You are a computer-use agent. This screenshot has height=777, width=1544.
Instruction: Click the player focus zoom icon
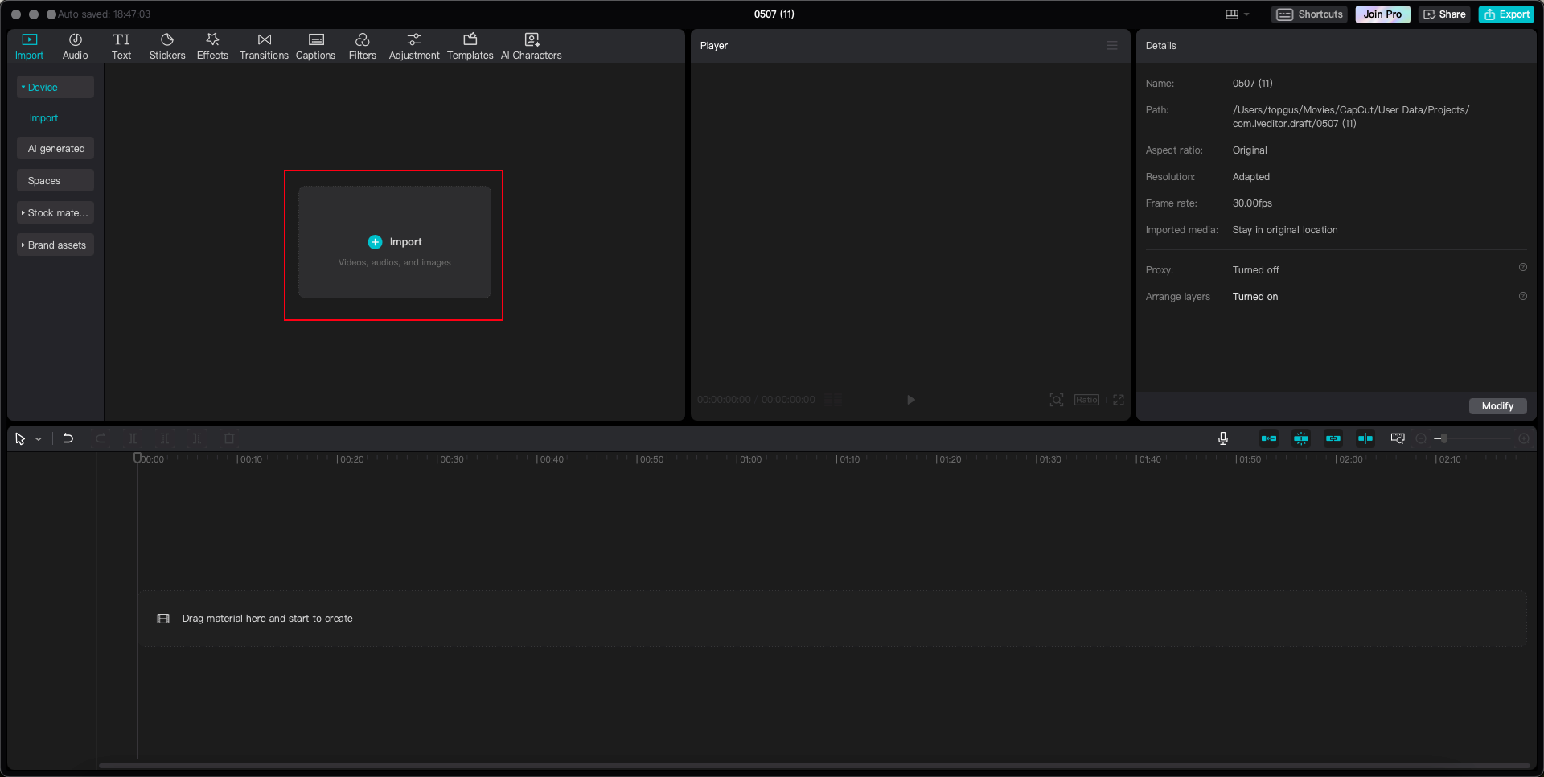coord(1057,400)
